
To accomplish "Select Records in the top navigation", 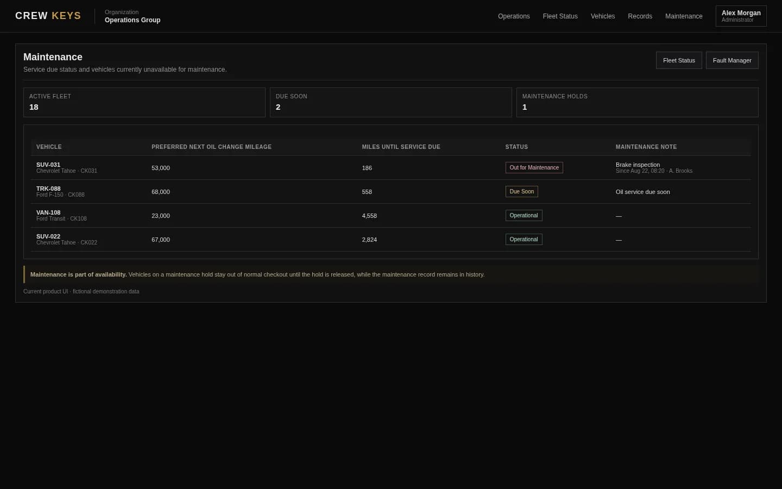I will point(640,16).
